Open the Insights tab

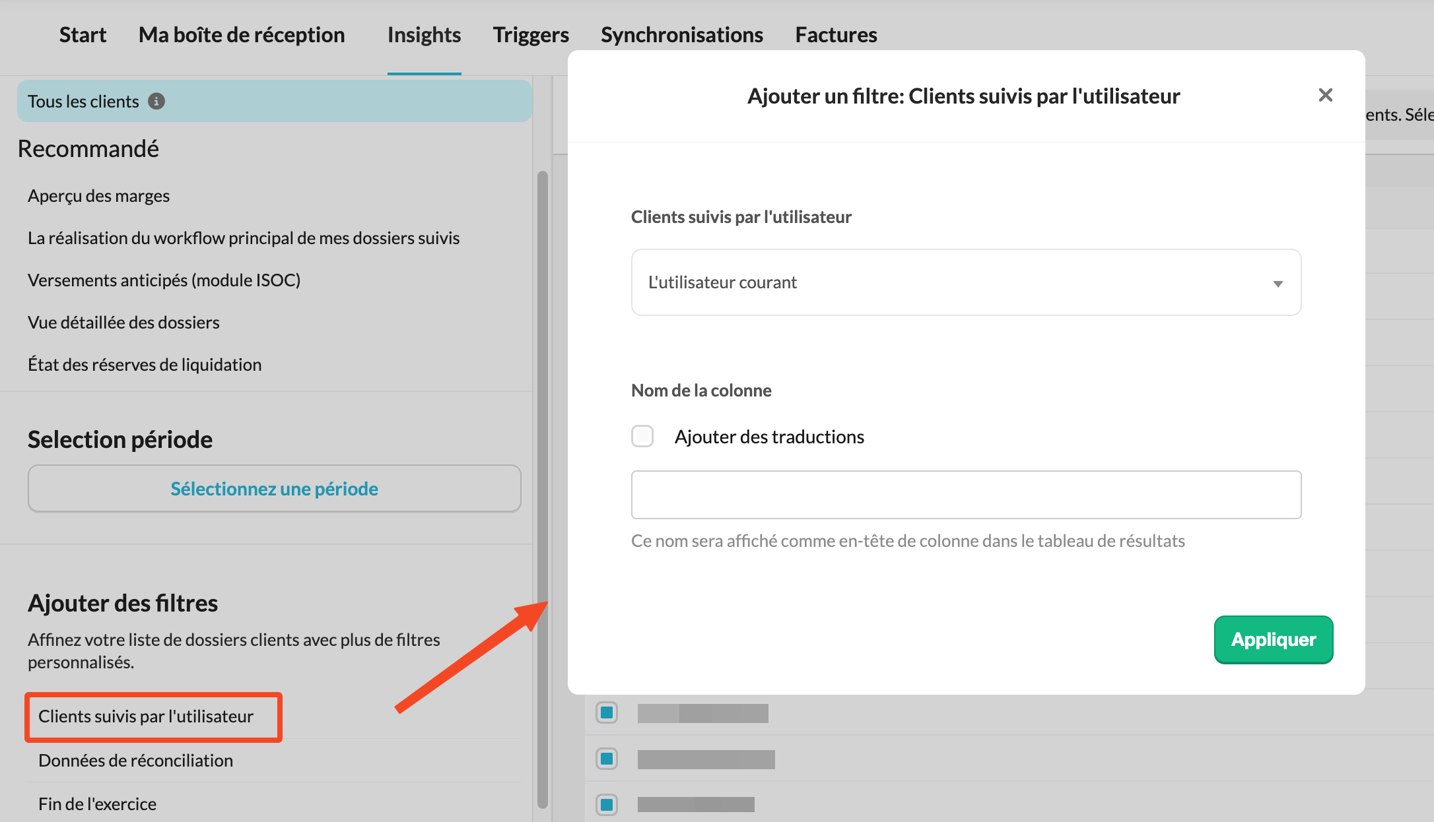(424, 35)
